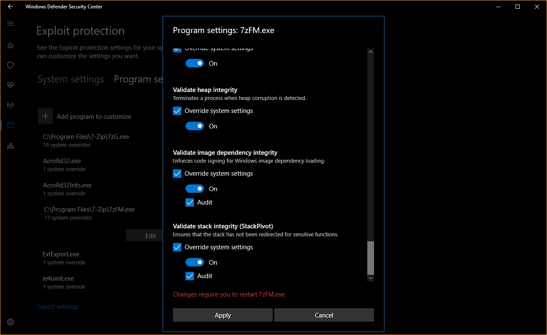
Task: Click the dialog scrollbar down arrow
Action: pos(370,278)
